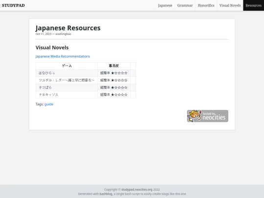Select the table cell starting with ツユチル
Viewport: 264px width, 198px height.
(66, 80)
